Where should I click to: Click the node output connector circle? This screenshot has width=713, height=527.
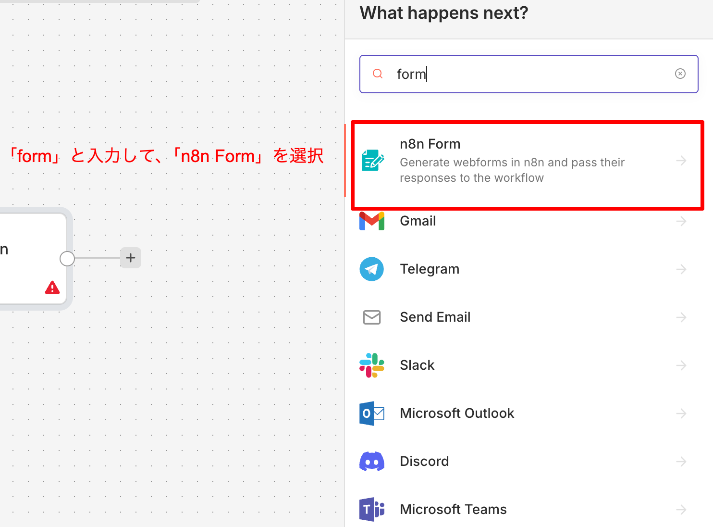(67, 258)
